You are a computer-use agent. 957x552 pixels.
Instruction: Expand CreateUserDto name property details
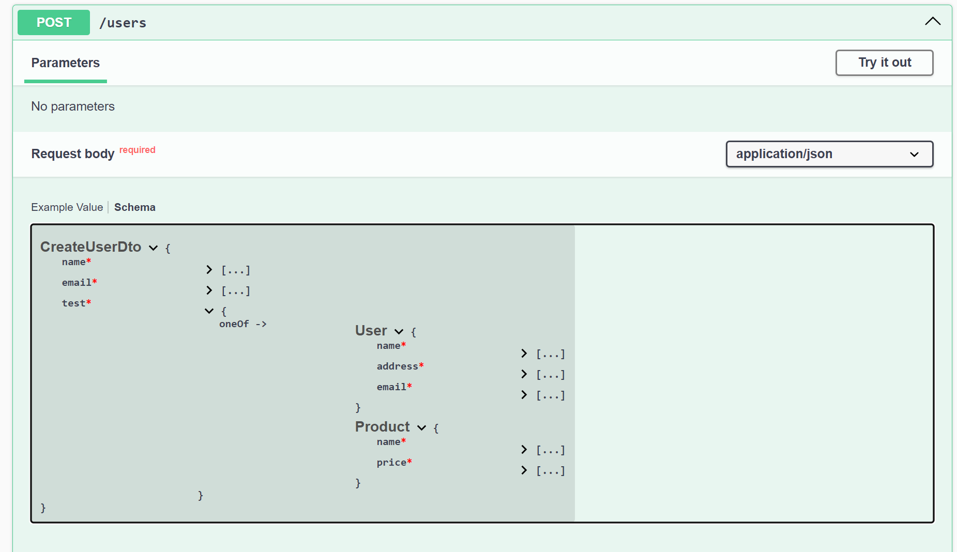tap(209, 270)
